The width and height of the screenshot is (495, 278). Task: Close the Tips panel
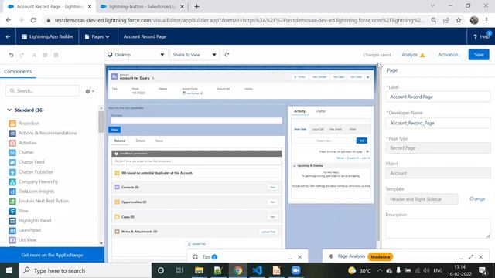(x=299, y=257)
